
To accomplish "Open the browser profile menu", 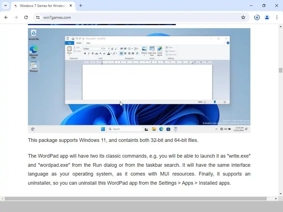I will (x=267, y=17).
